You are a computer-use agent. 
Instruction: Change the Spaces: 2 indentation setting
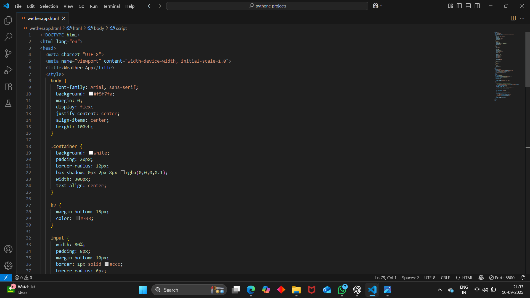click(x=410, y=278)
